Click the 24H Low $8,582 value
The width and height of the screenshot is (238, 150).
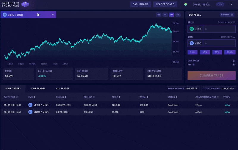117,76
